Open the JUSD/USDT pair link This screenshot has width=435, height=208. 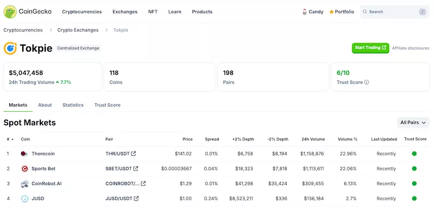click(119, 199)
